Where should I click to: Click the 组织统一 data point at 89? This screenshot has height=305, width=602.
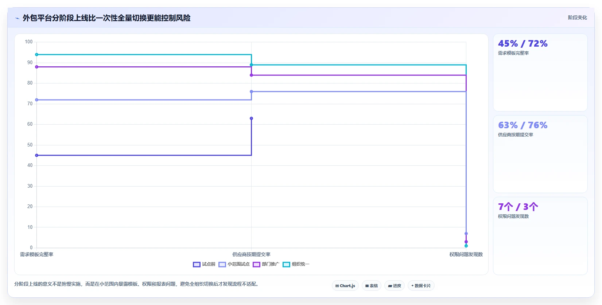coord(251,65)
